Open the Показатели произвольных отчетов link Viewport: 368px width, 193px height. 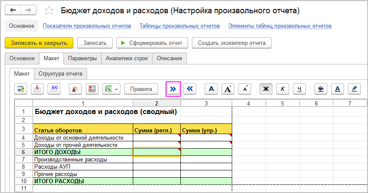(87, 26)
